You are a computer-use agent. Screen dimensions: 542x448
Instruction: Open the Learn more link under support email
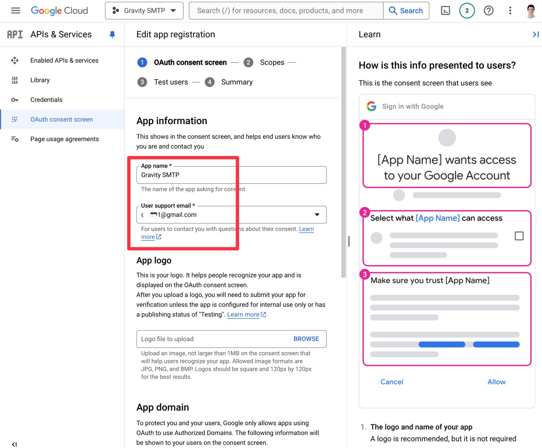click(306, 229)
